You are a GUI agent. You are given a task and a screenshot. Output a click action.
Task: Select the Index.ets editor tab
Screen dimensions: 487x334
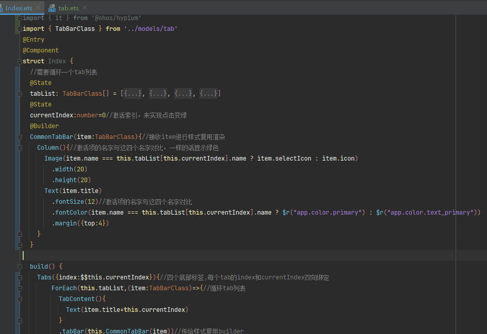click(x=19, y=8)
